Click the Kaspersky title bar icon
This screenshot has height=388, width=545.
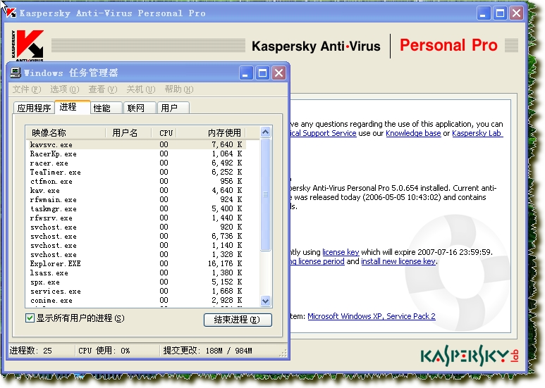pyautogui.click(x=11, y=13)
